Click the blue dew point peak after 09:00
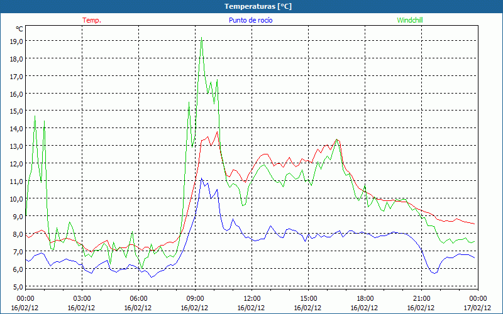 201,178
